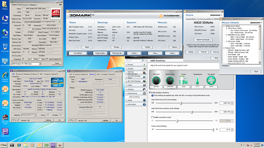Open the ASUS GPU Tweak desktop shortcut
The height and width of the screenshot is (148, 264).
[x=5, y=119]
